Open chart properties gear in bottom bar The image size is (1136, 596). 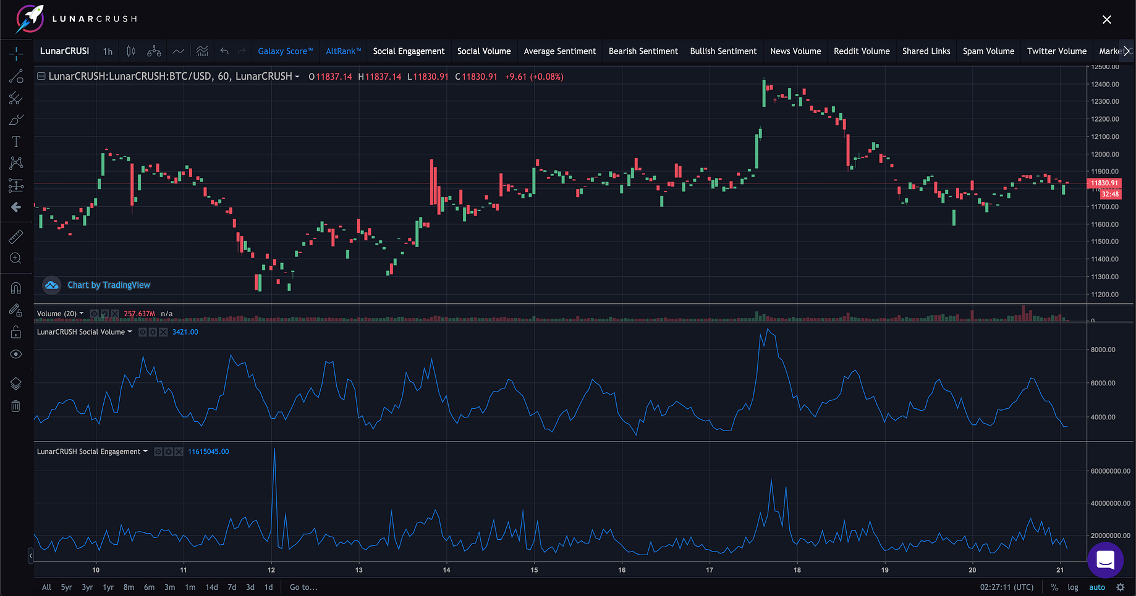pos(1120,587)
